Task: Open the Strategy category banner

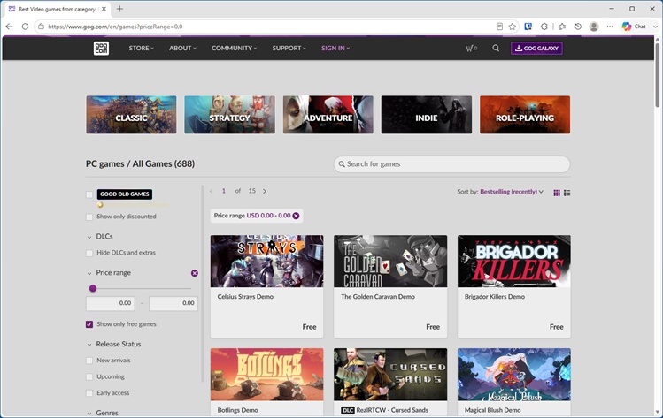Action: (x=229, y=114)
